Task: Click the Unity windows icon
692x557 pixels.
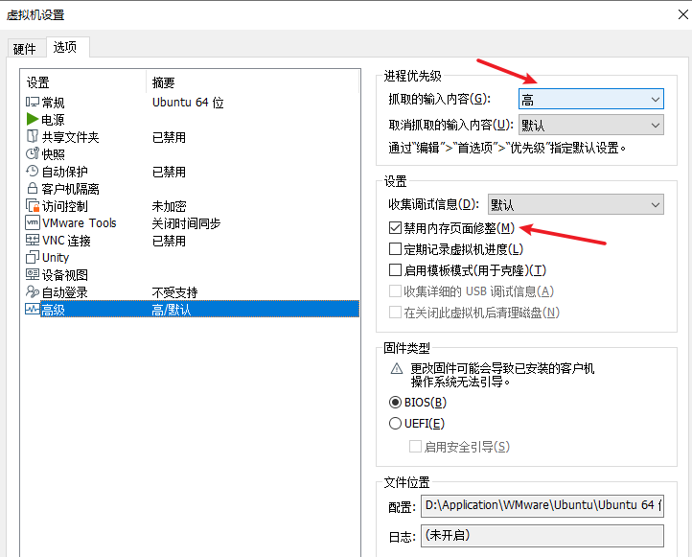Action: pyautogui.click(x=33, y=257)
